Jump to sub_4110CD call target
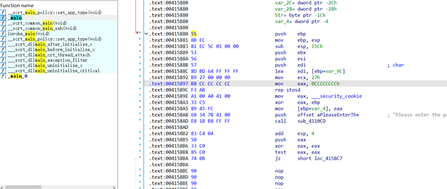This screenshot has height=189, width=447. [312, 121]
